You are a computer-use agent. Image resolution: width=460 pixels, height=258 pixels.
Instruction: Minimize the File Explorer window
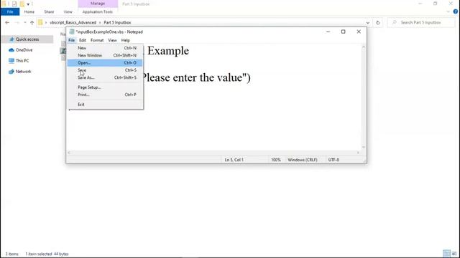pyautogui.click(x=420, y=4)
